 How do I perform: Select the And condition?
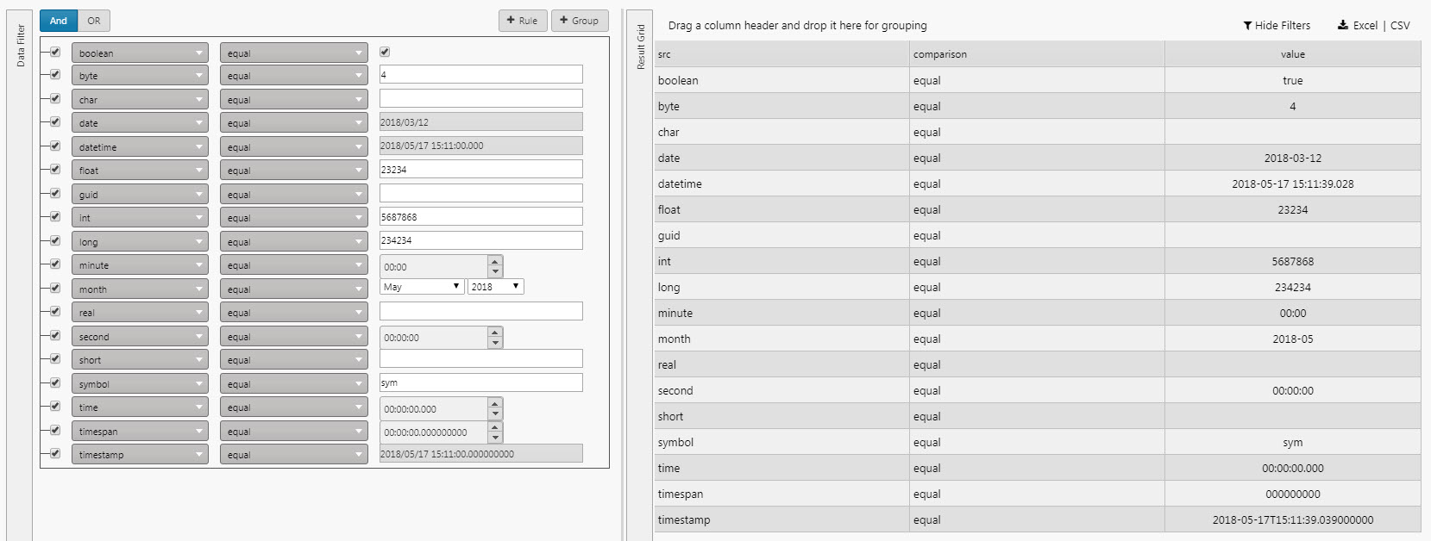(x=59, y=21)
